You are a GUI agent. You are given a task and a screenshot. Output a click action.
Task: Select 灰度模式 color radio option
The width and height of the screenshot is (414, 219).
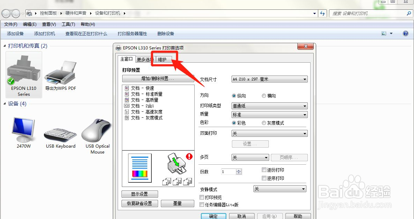point(264,123)
